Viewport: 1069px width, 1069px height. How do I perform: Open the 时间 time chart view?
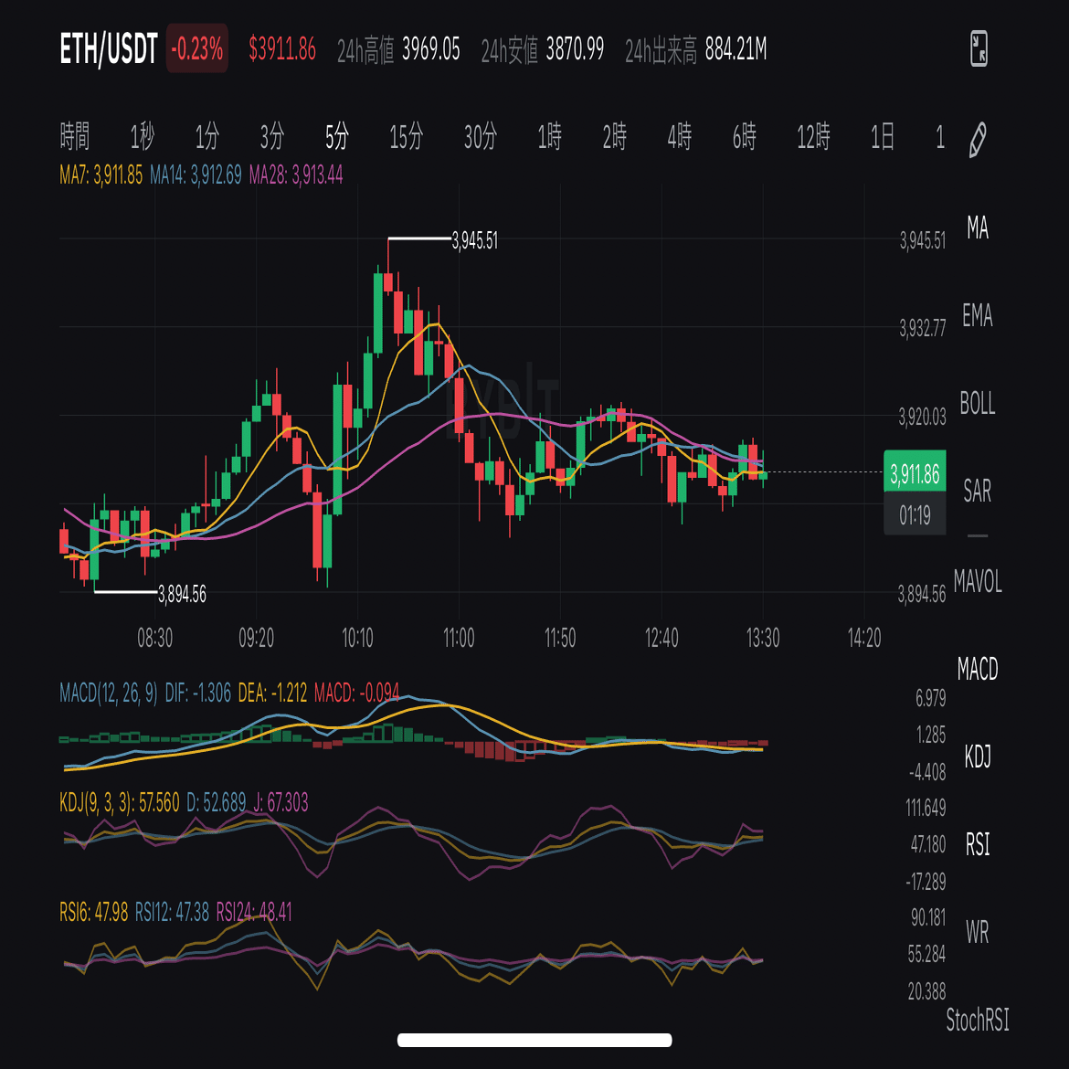[x=75, y=137]
